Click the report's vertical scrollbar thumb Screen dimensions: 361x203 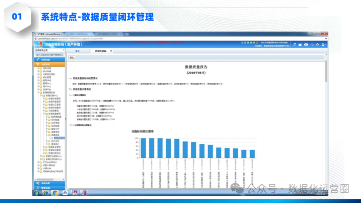[x=326, y=71]
